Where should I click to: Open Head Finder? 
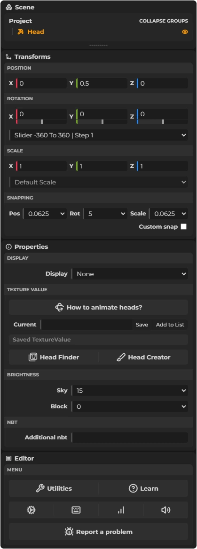tap(54, 357)
